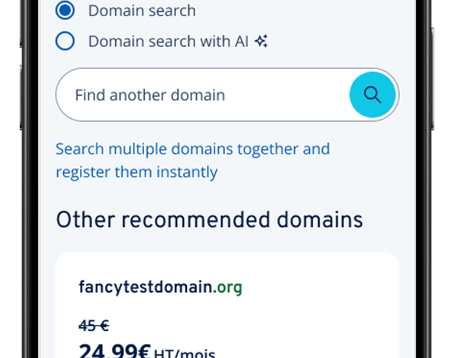Screen dimensions: 454x358
Task: Click the AI sparkle icon
Action: pyautogui.click(x=261, y=41)
